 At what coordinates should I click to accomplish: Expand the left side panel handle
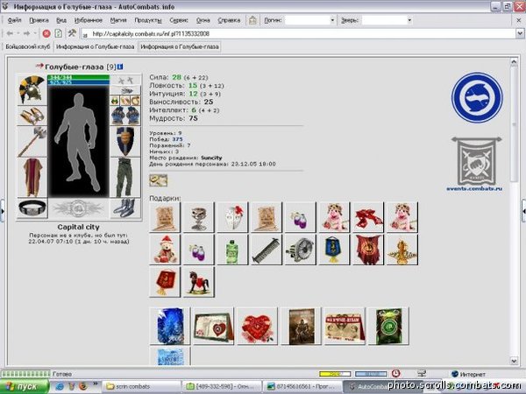tap(2, 211)
